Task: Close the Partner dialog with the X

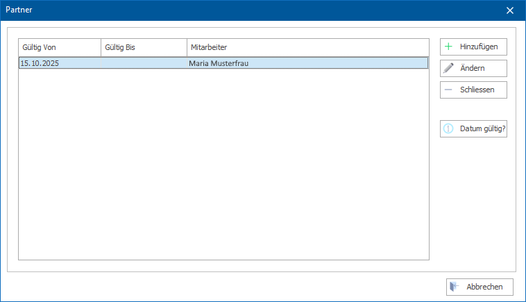Action: tap(510, 10)
